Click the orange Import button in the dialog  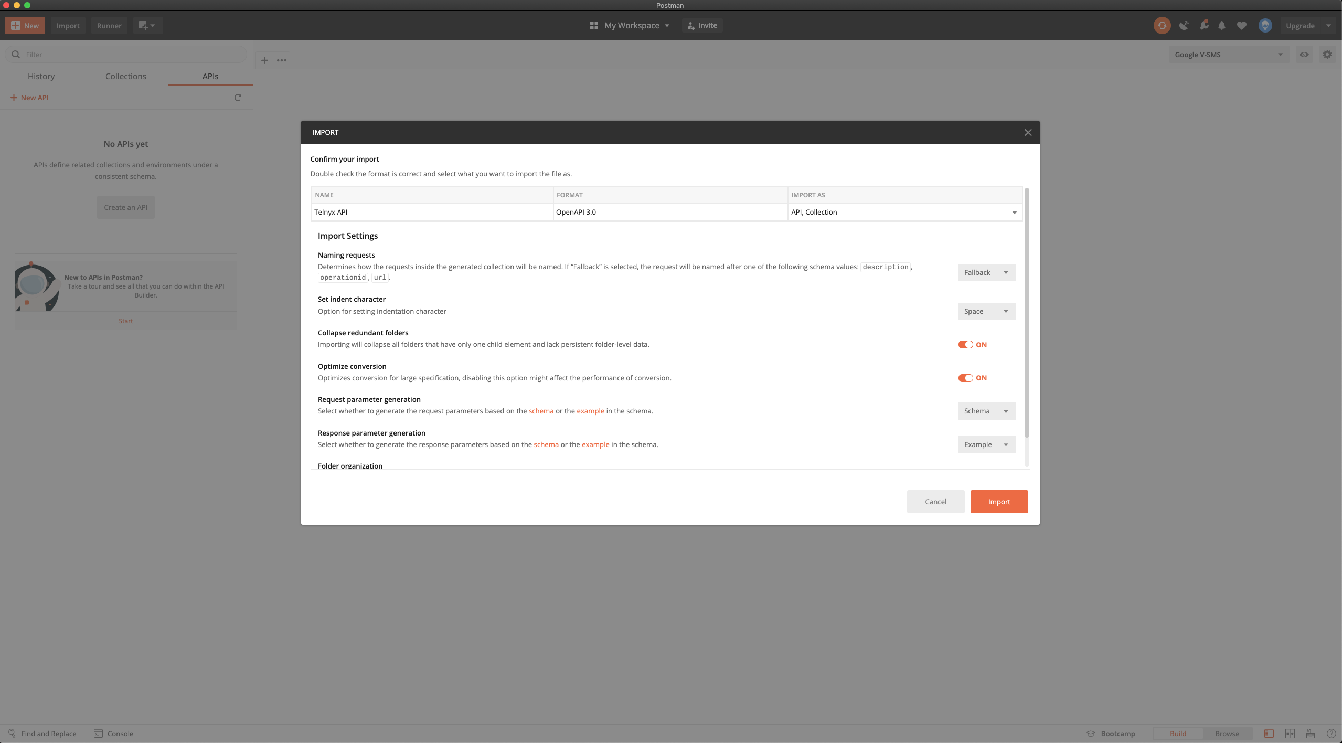[999, 502]
